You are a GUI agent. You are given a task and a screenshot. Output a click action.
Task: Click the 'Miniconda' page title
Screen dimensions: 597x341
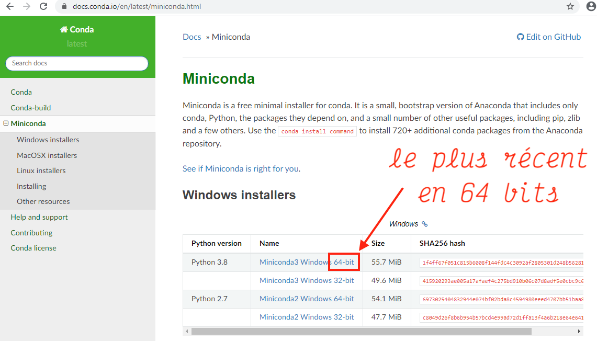[x=219, y=79]
